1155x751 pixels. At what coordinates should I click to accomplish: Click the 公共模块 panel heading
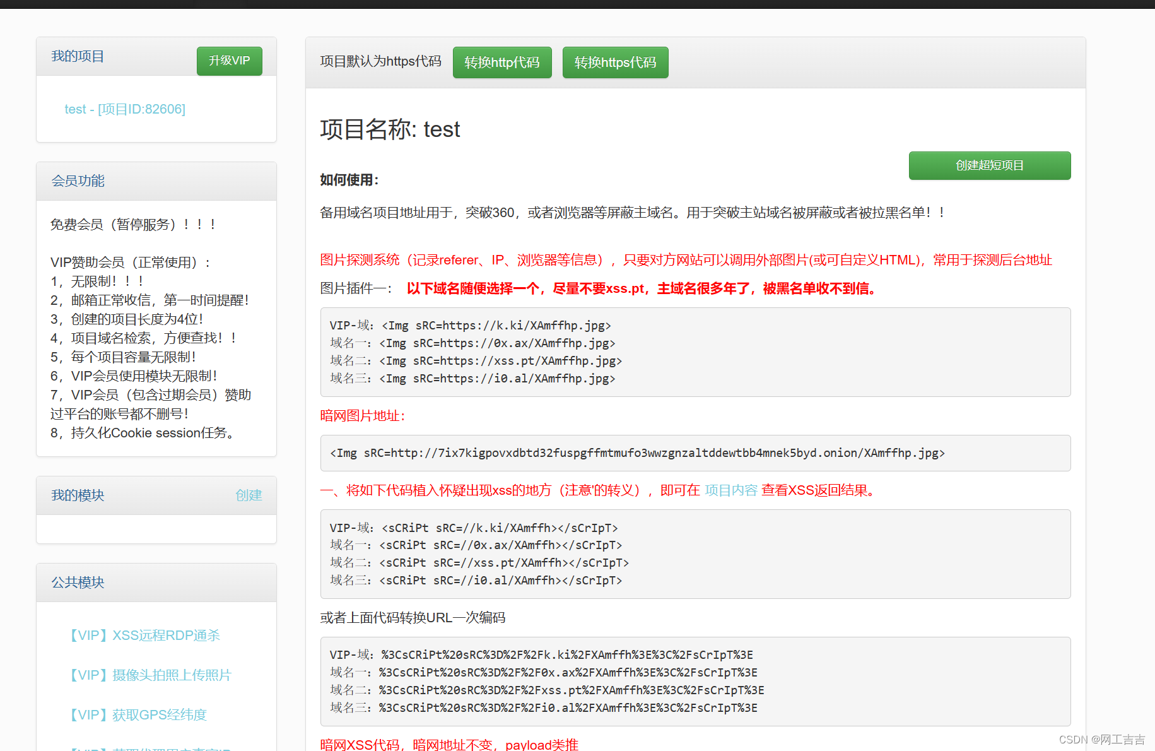coord(78,582)
